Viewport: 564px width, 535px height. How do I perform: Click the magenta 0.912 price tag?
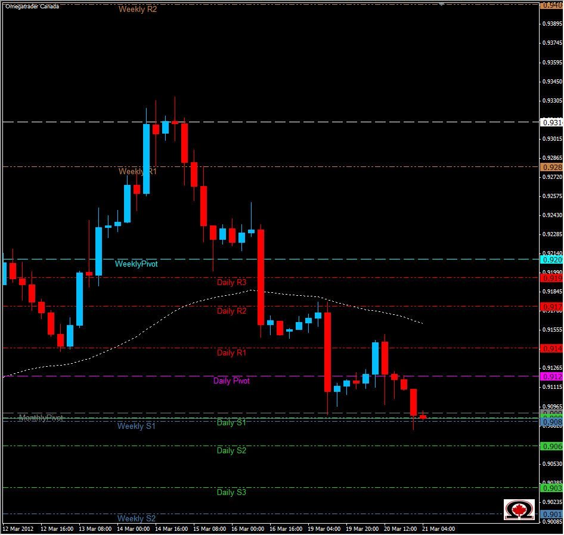(x=551, y=376)
